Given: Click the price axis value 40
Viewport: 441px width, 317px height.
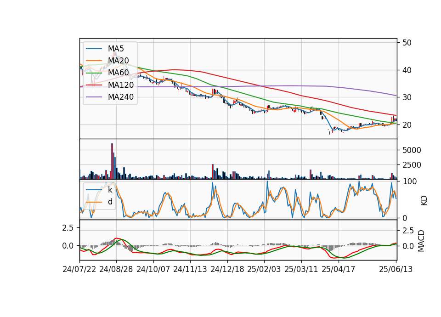Looking at the screenshot, I should click(x=407, y=70).
